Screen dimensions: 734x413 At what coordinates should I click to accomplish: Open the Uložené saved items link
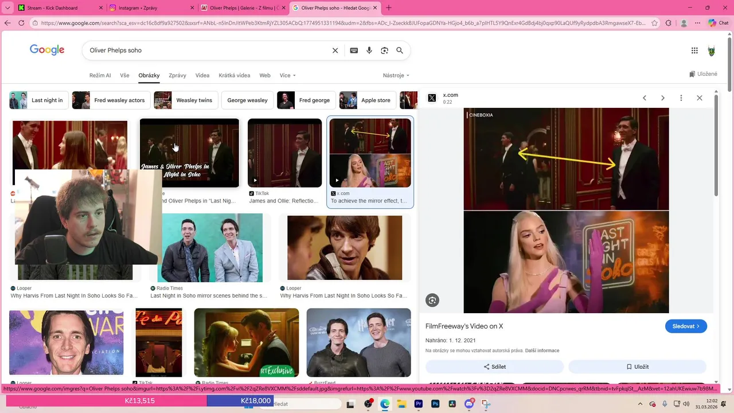tap(703, 74)
